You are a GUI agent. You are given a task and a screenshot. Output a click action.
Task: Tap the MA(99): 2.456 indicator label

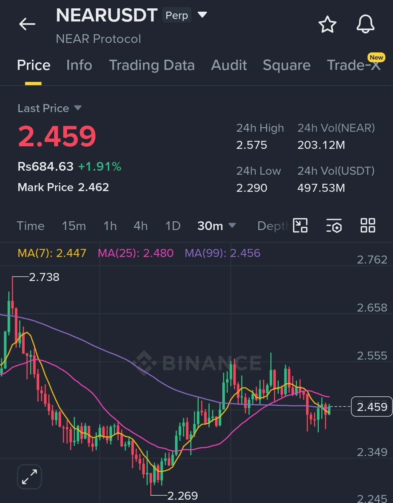[x=222, y=253]
